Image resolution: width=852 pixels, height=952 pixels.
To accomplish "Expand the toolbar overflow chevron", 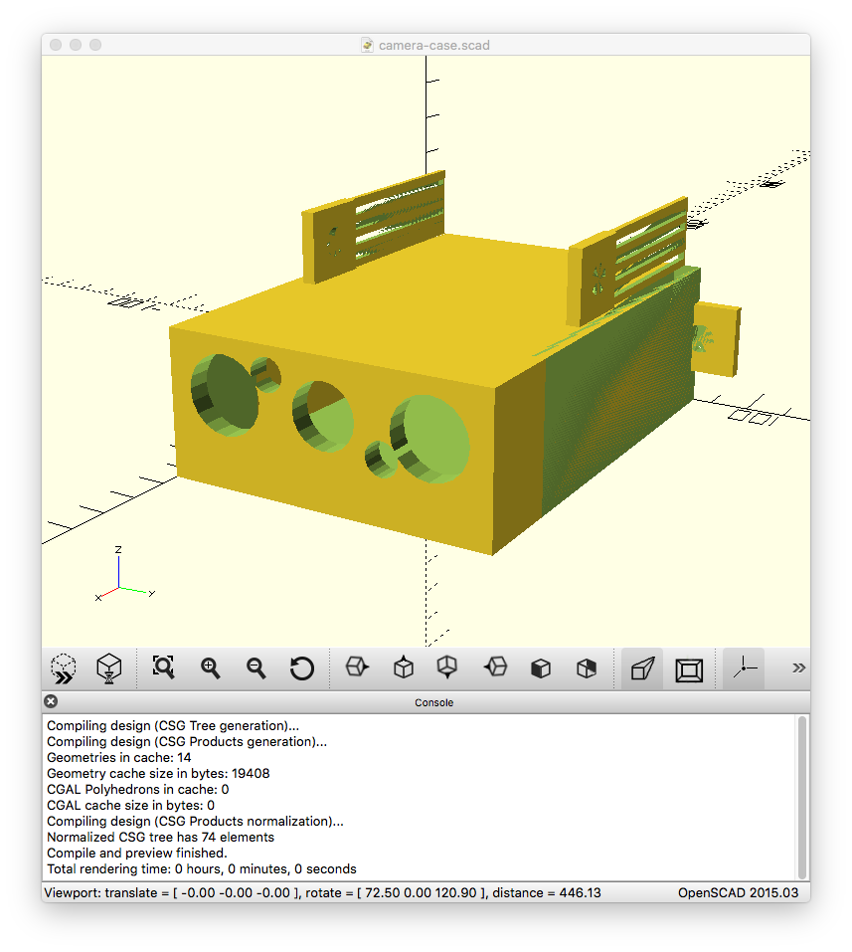I will 797,667.
